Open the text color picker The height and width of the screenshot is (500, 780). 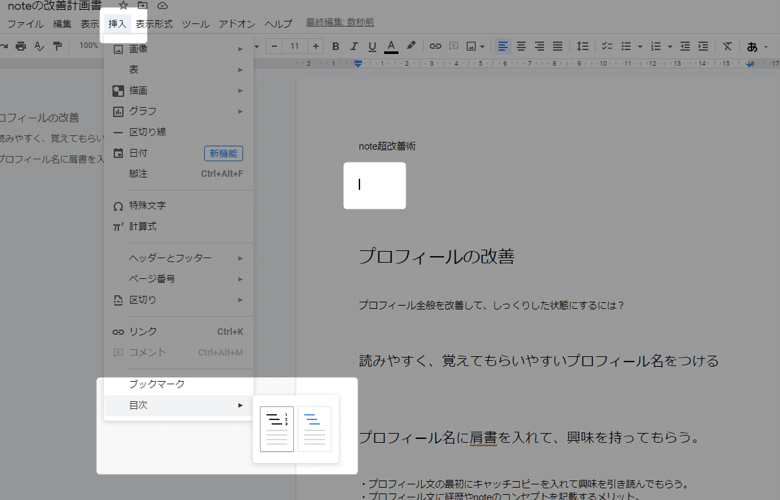click(x=391, y=46)
